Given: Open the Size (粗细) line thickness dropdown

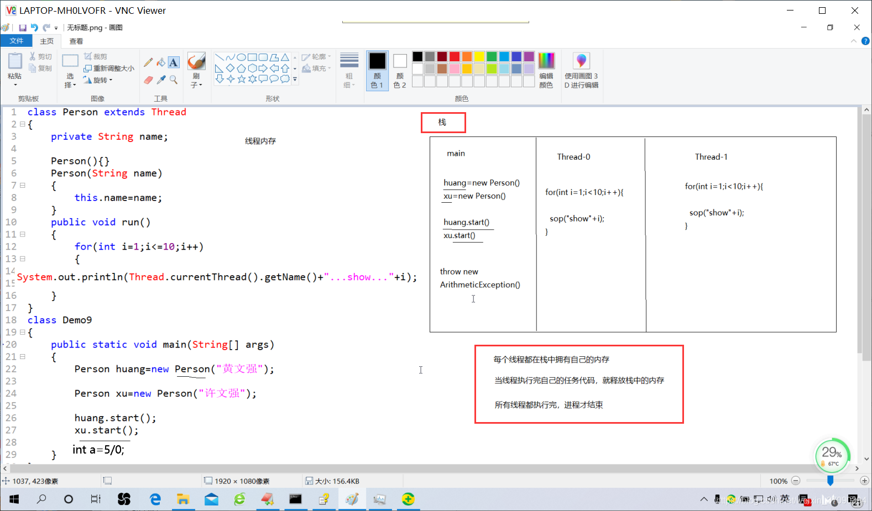Looking at the screenshot, I should pos(349,70).
